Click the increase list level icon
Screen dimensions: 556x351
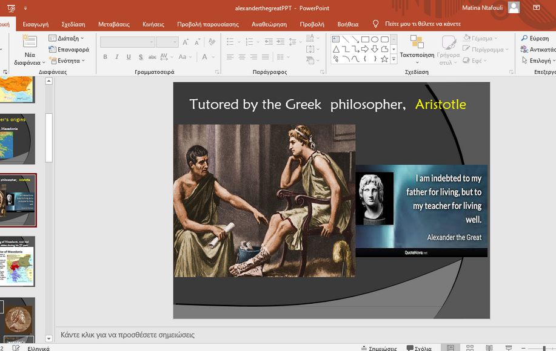pyautogui.click(x=281, y=42)
